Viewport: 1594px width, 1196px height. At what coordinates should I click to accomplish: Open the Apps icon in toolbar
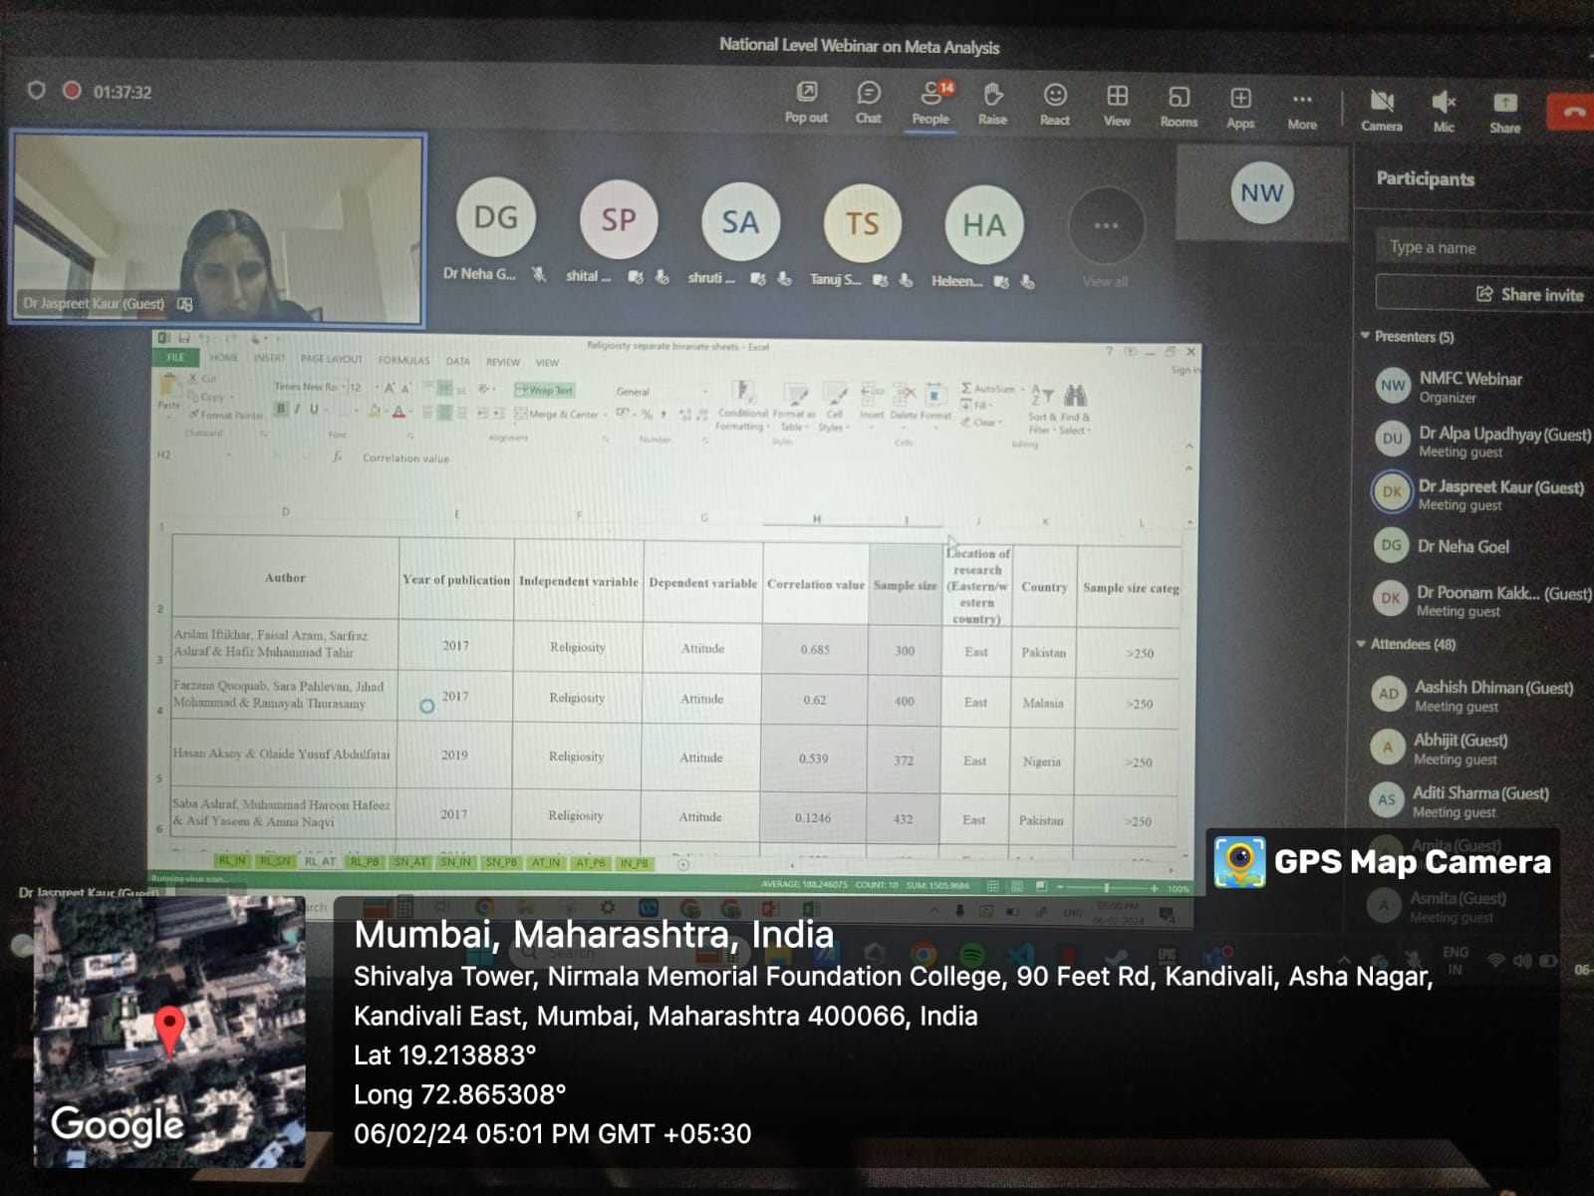pos(1240,106)
